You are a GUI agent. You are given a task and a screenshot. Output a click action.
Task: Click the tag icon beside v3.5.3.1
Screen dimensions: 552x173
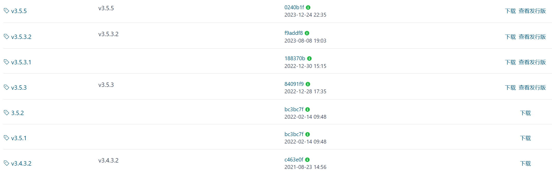point(6,62)
